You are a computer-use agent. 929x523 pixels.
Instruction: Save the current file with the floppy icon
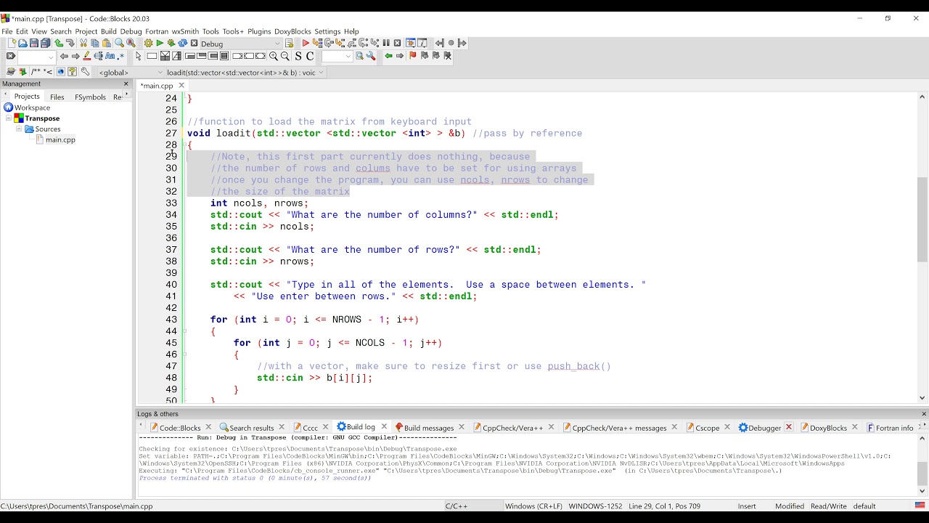click(33, 44)
